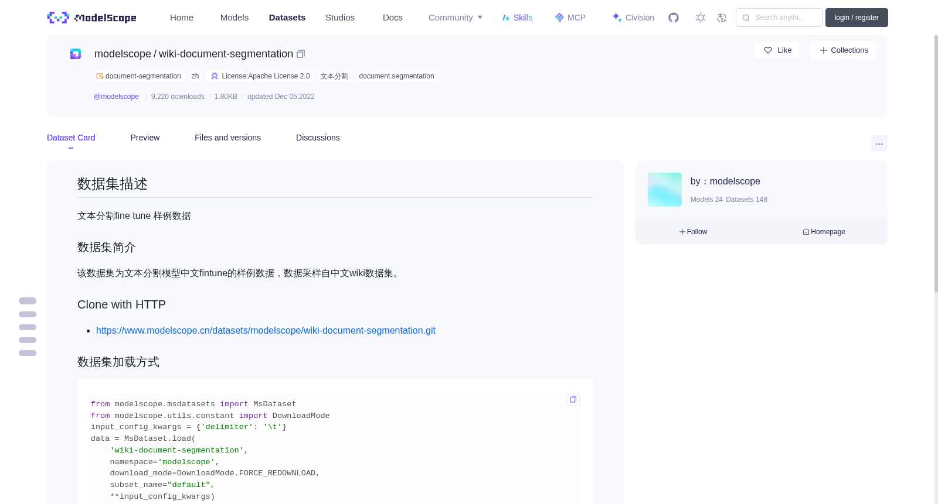Viewport: 938px width, 504px height.
Task: Open the modelscope Homepage link
Action: 824,232
